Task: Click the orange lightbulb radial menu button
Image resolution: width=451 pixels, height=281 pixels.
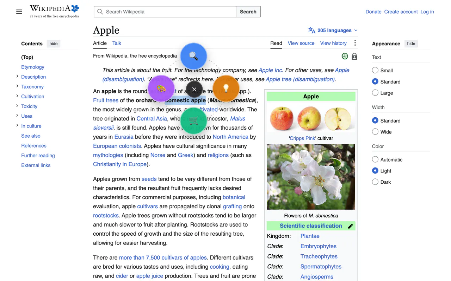Action: tap(226, 89)
